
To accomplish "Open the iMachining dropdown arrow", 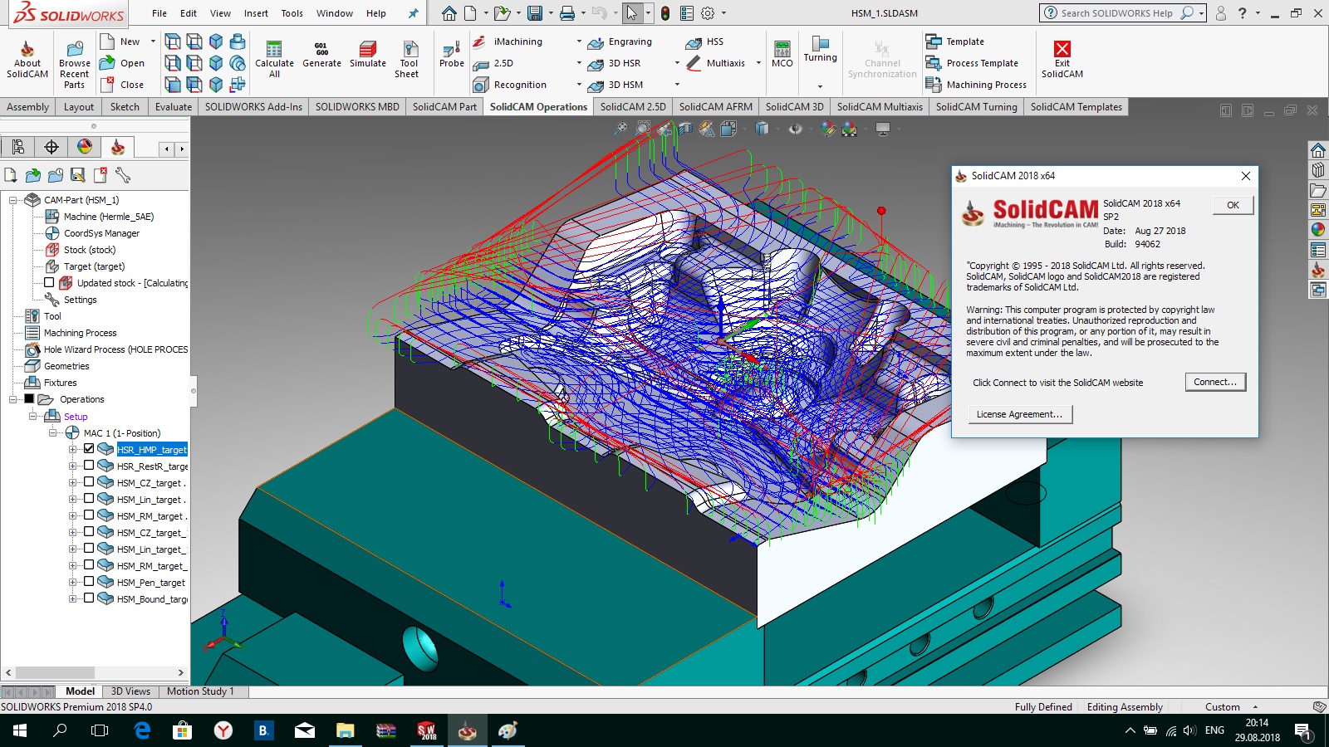I will click(579, 41).
